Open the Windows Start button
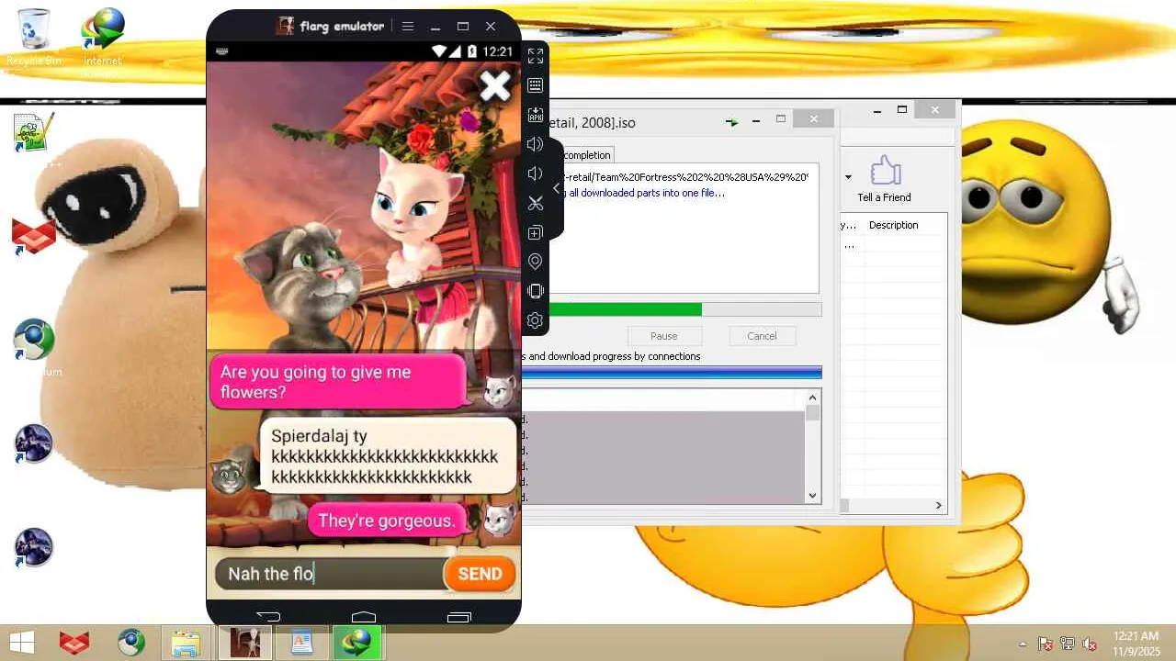1176x661 pixels. point(22,643)
